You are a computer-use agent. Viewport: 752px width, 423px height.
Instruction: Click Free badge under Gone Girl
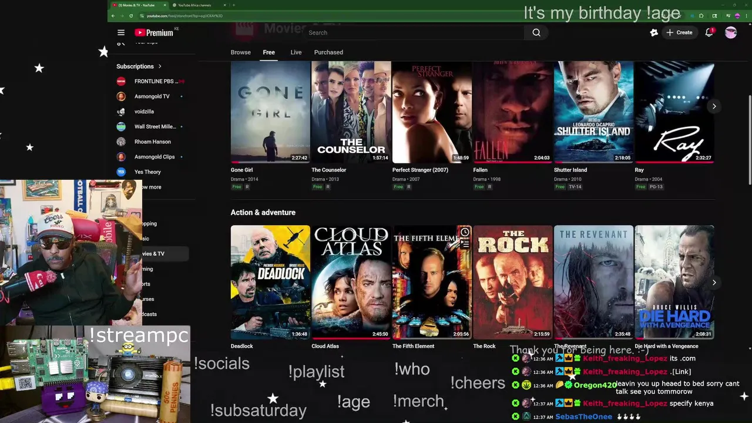click(237, 187)
